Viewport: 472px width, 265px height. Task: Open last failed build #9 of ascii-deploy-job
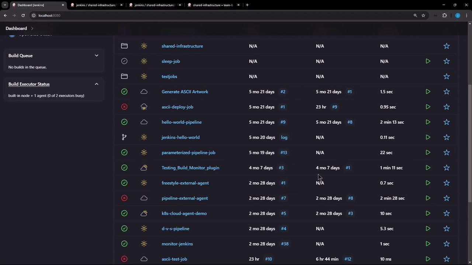[x=335, y=107]
